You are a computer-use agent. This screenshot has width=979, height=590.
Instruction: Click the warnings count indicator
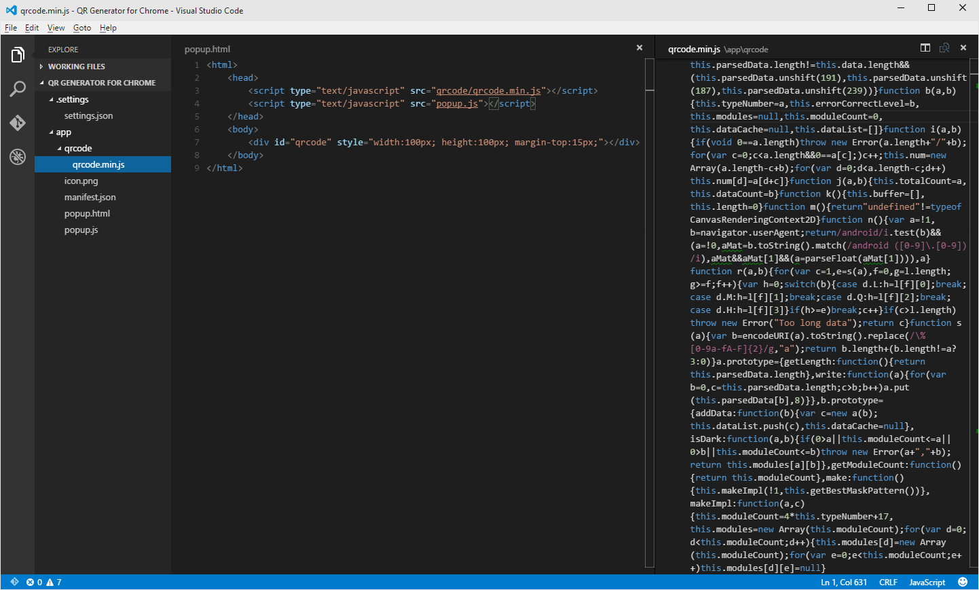pos(54,582)
